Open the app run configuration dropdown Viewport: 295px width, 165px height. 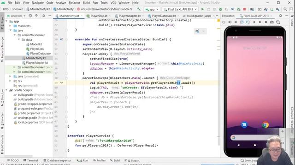click(x=152, y=9)
